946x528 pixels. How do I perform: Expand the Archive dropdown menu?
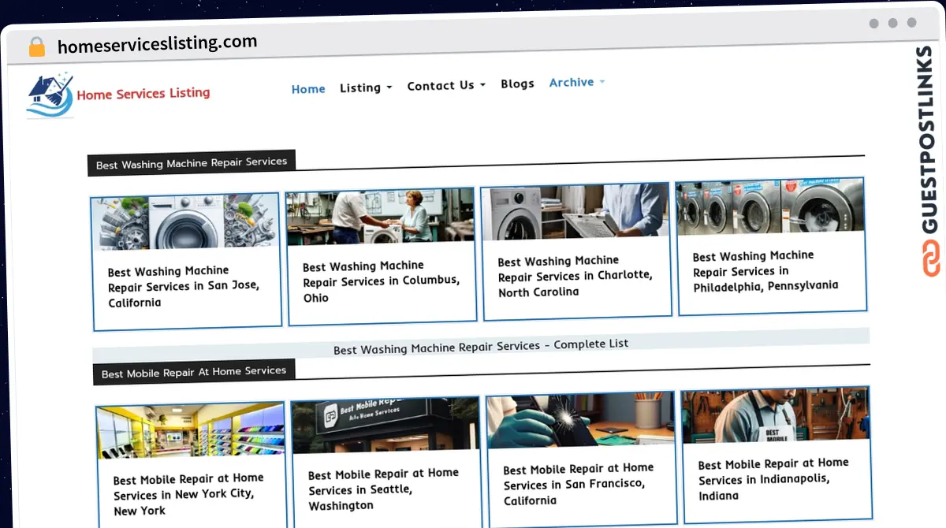coord(577,82)
